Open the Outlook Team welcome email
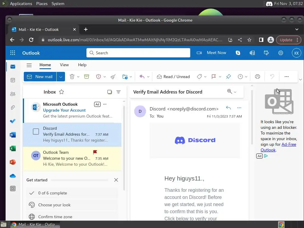The height and width of the screenshot is (228, 304). [72, 159]
